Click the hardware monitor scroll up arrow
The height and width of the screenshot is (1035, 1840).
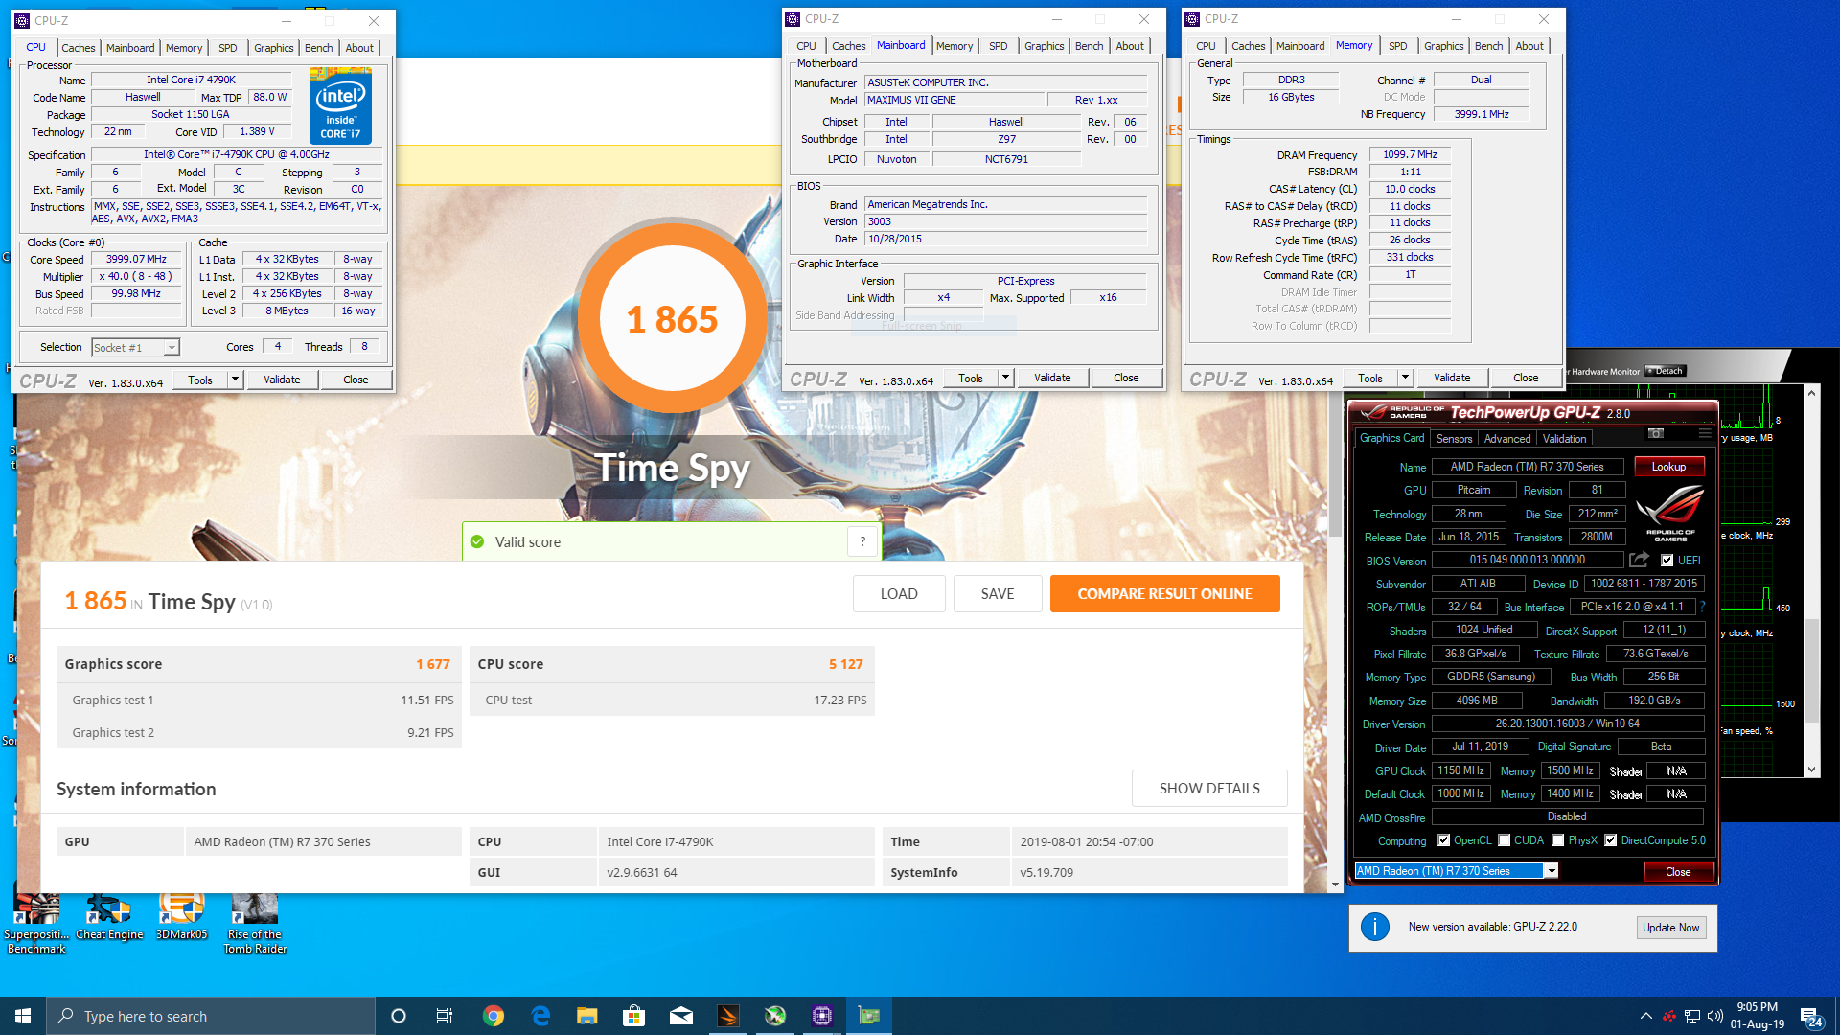(x=1811, y=393)
